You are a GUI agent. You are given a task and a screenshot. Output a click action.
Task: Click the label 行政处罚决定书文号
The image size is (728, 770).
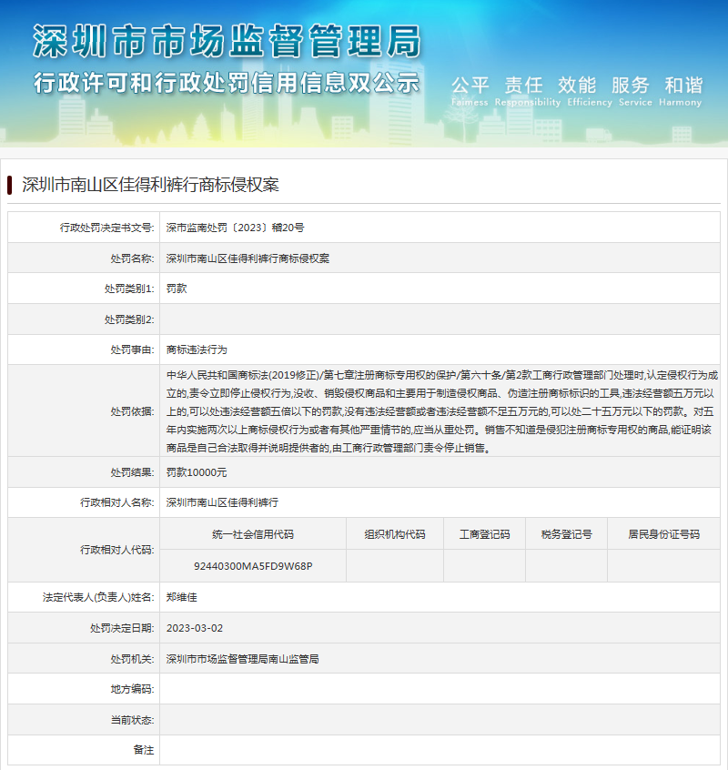[x=107, y=228]
